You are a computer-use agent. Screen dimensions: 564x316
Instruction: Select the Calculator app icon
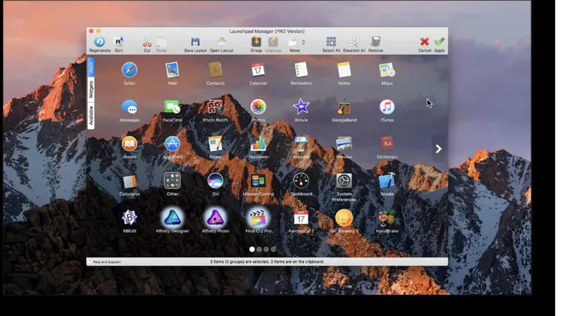point(129,181)
